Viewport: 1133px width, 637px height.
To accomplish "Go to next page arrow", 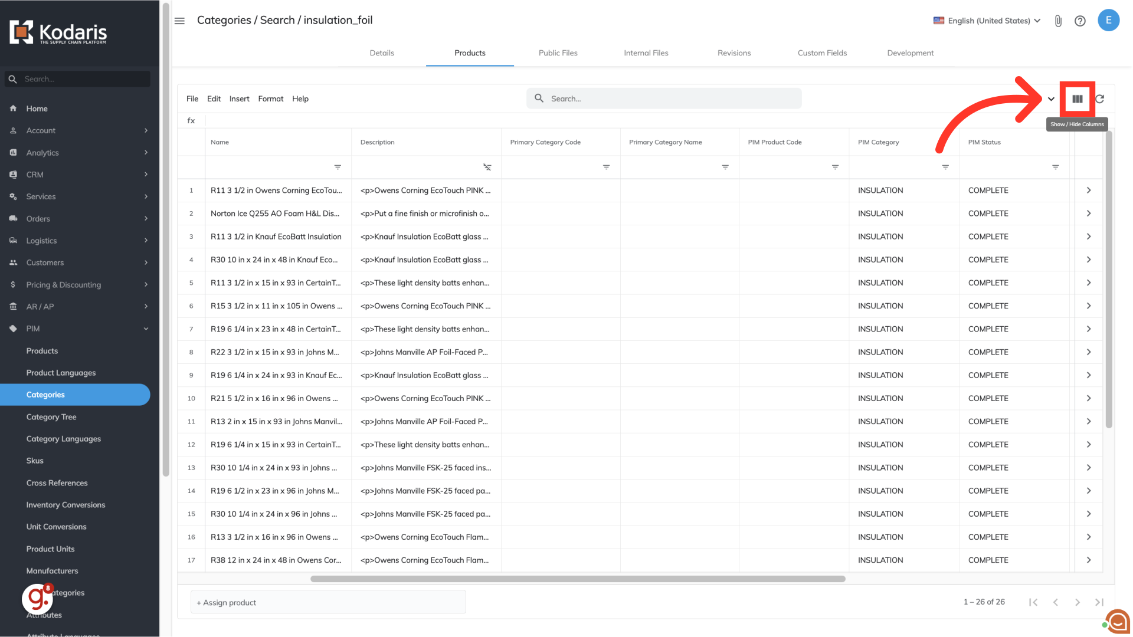I will tap(1078, 602).
